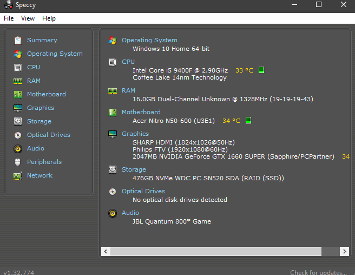
Task: Click Check for updates link
Action: 318,272
